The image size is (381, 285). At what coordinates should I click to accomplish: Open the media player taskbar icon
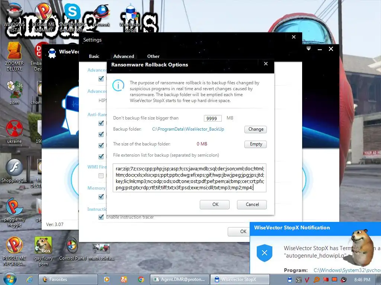click(x=107, y=279)
